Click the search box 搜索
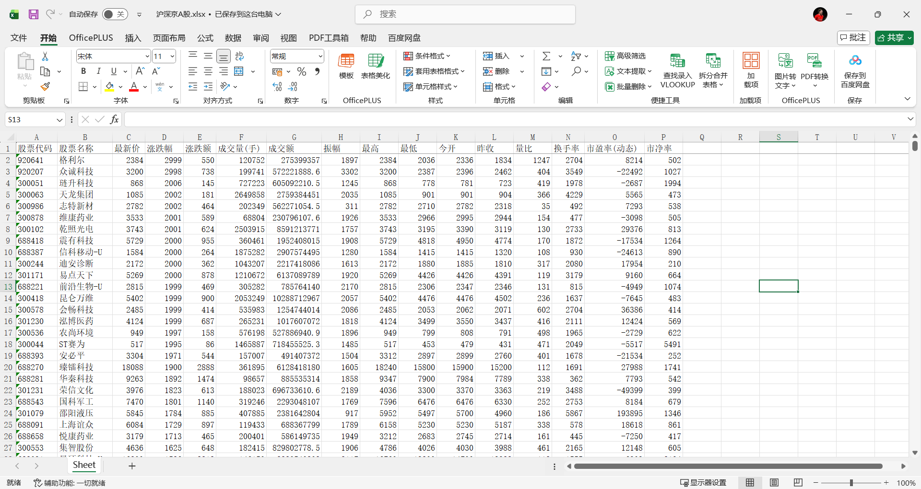Image resolution: width=921 pixels, height=489 pixels. [x=465, y=14]
